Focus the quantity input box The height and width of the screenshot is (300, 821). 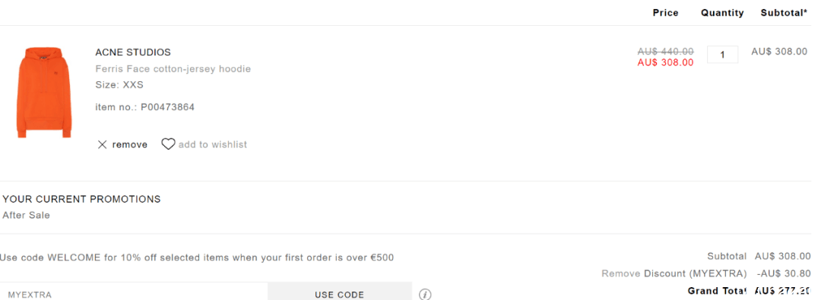723,55
